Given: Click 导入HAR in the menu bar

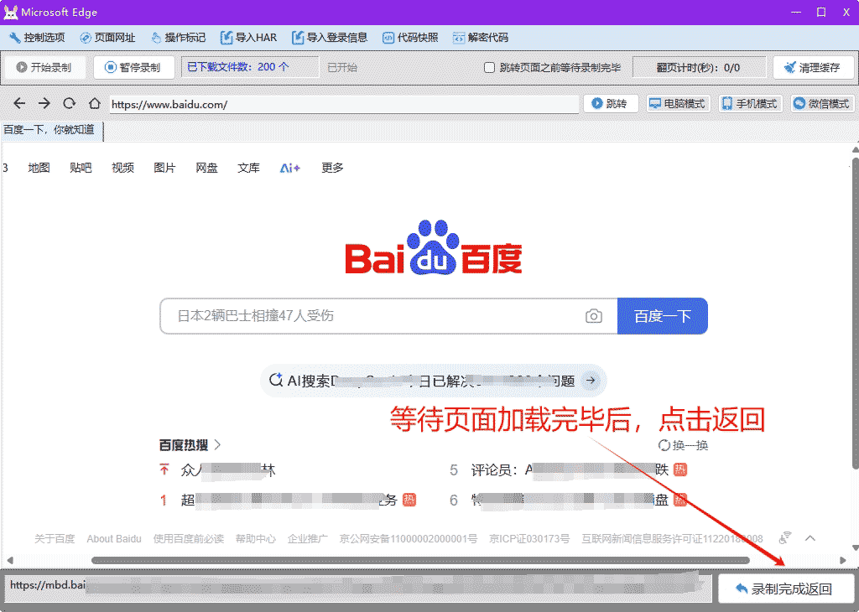Looking at the screenshot, I should tap(248, 38).
